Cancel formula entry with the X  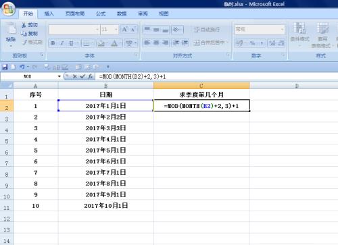pyautogui.click(x=75, y=77)
